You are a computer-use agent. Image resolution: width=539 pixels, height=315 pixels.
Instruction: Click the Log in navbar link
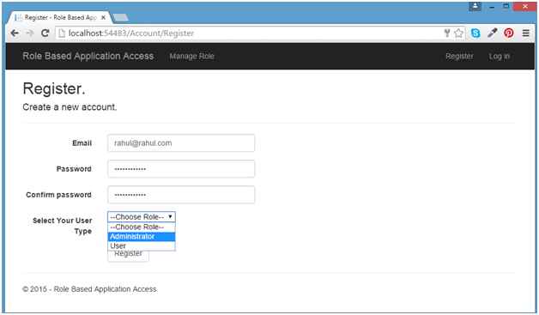point(500,57)
